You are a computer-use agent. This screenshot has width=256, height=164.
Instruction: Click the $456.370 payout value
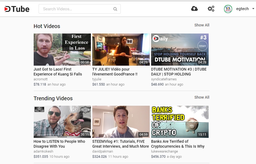pyautogui.click(x=158, y=157)
